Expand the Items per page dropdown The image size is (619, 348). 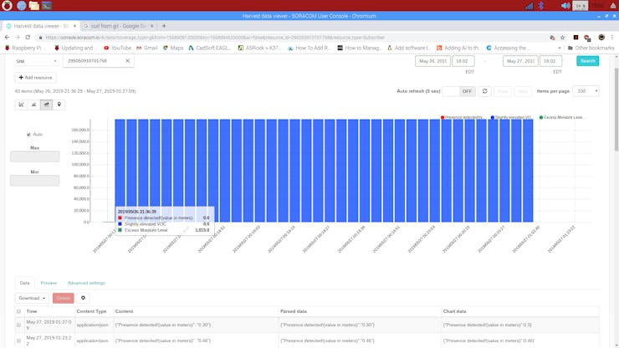click(586, 91)
